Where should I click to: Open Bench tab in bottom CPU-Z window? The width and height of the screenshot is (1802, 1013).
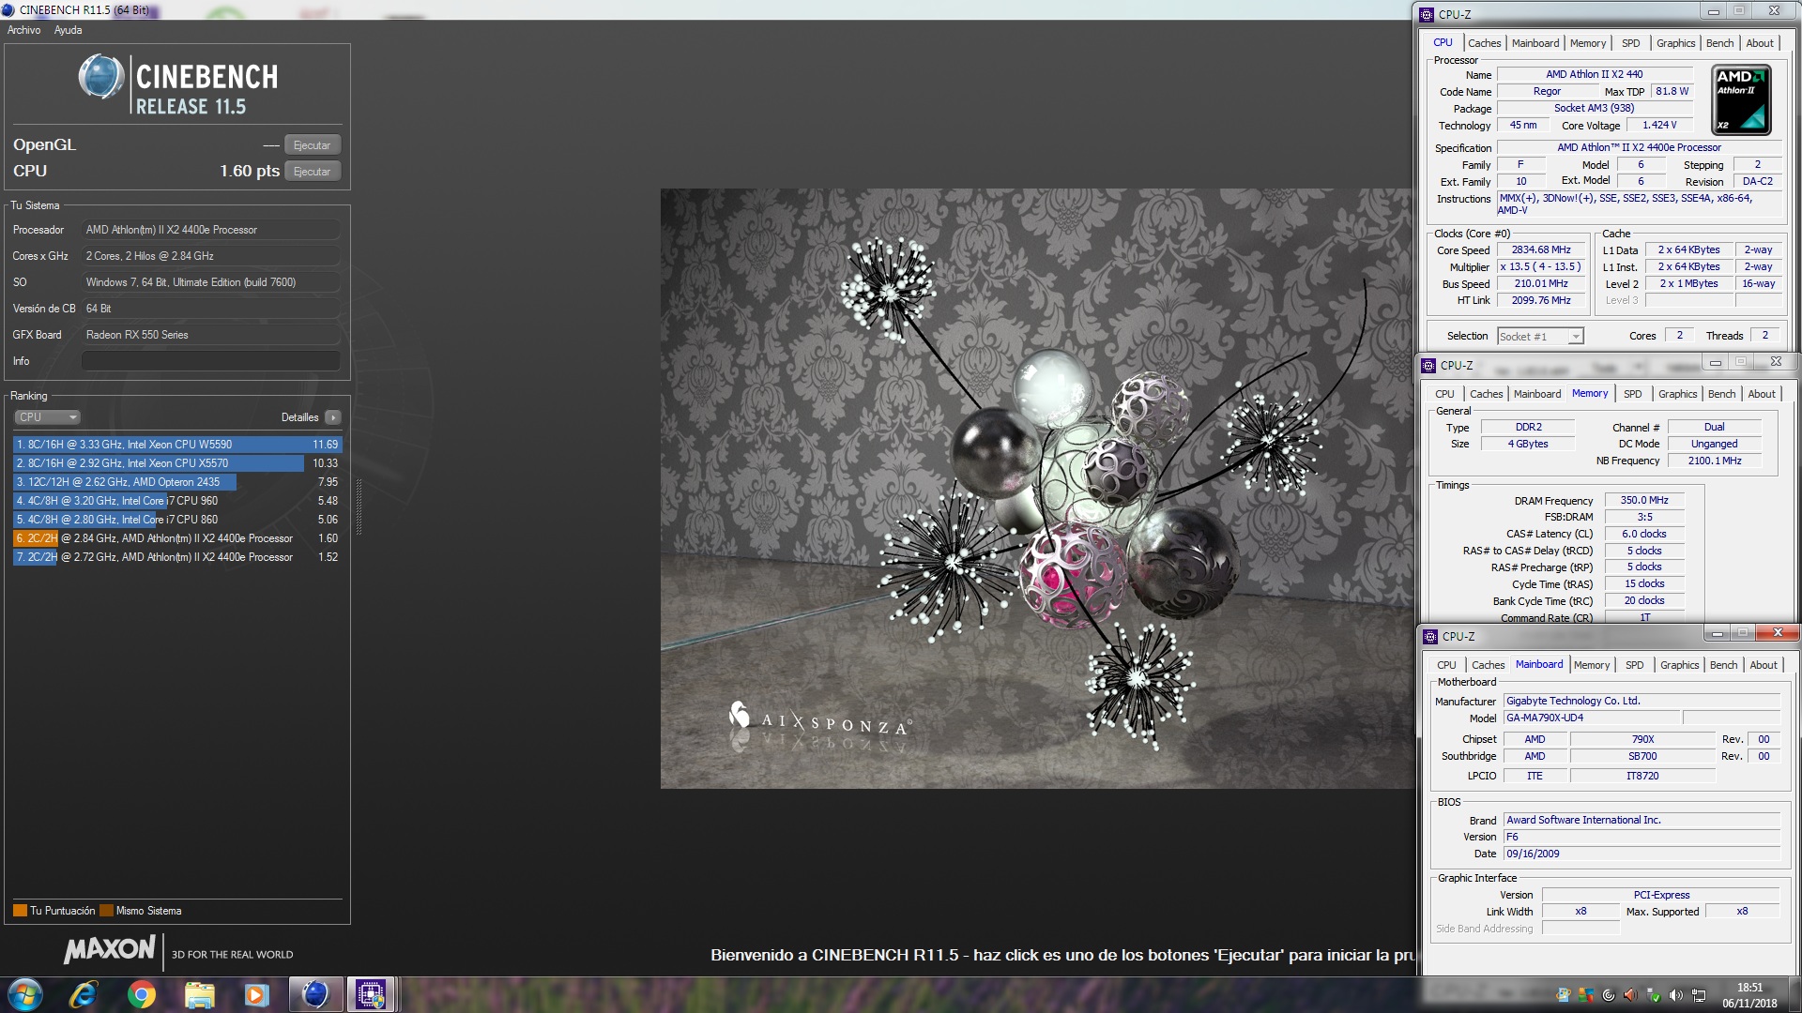[1723, 665]
